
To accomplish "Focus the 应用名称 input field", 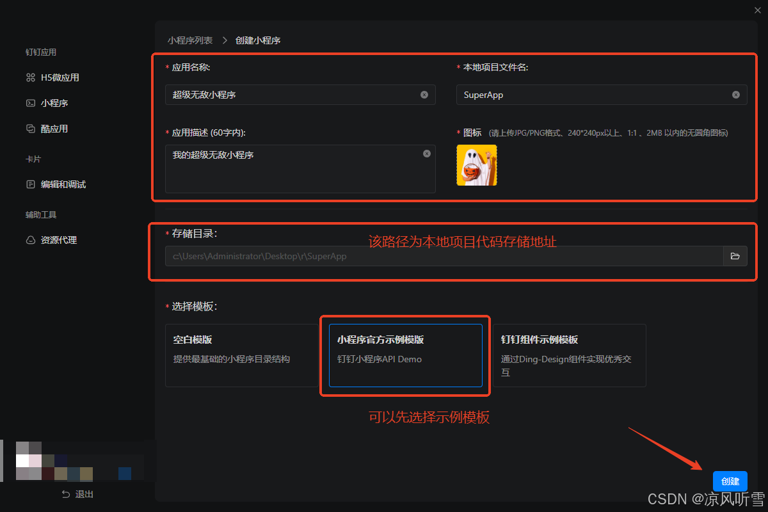I will click(300, 95).
